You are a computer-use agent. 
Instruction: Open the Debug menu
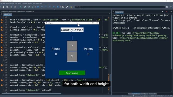[19, 4]
